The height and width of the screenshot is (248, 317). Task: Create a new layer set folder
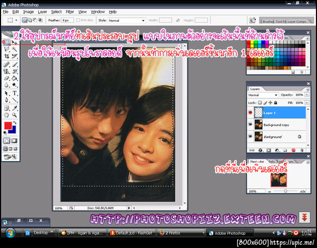(x=285, y=150)
